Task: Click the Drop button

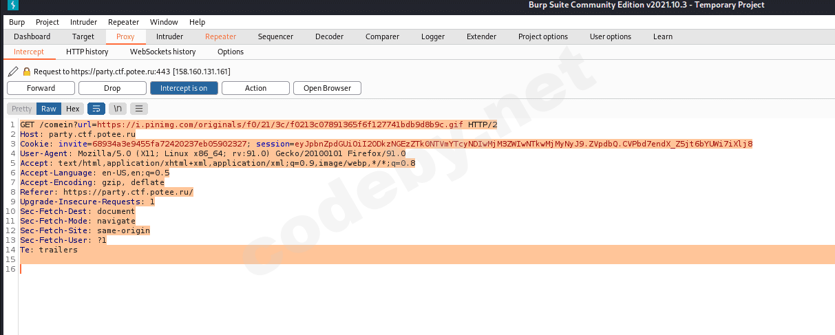Action: tap(112, 88)
